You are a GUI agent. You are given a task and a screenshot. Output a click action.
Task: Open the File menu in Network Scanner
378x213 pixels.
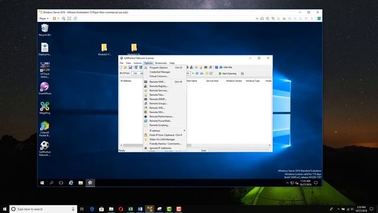pyautogui.click(x=122, y=63)
